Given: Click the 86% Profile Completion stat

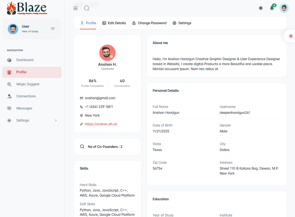Looking at the screenshot, I should tap(93, 83).
